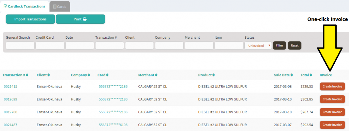Image resolution: width=349 pixels, height=131 pixels.
Task: Click the Import Transactions button
Action: pyautogui.click(x=30, y=19)
